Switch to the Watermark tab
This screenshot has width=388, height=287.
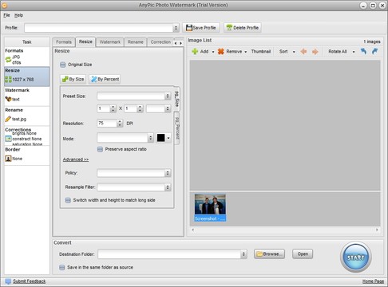tap(110, 42)
